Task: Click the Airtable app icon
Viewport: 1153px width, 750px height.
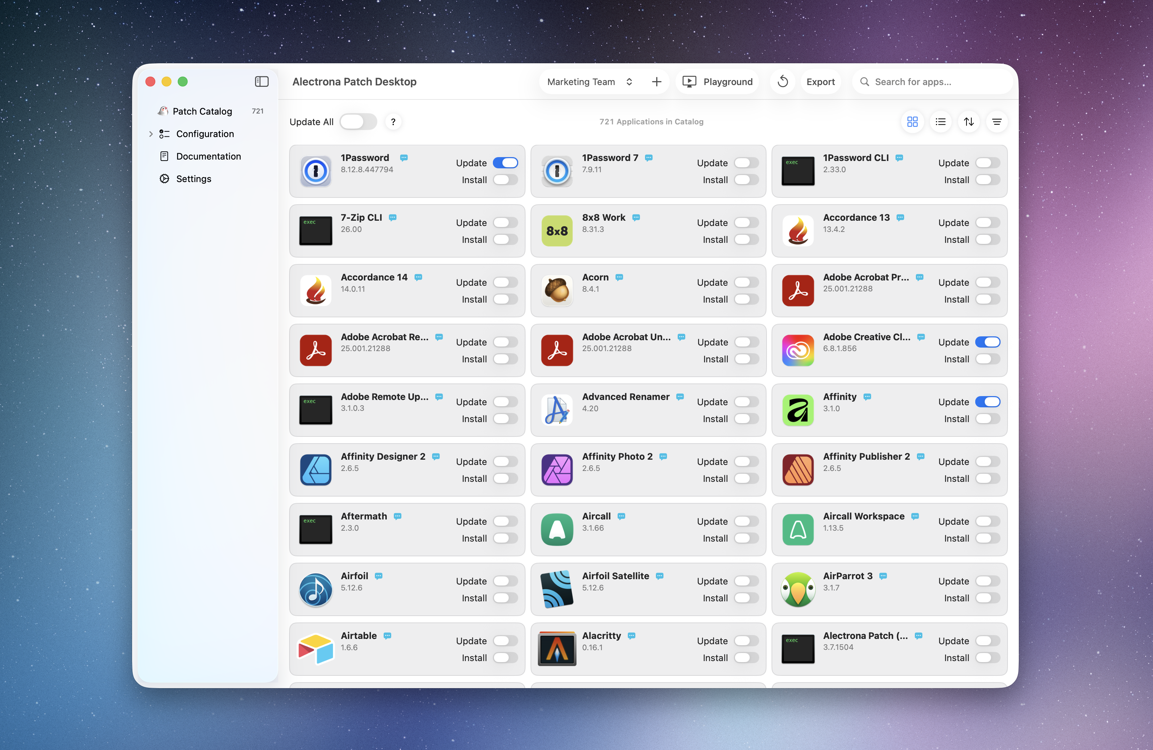Action: [x=315, y=649]
